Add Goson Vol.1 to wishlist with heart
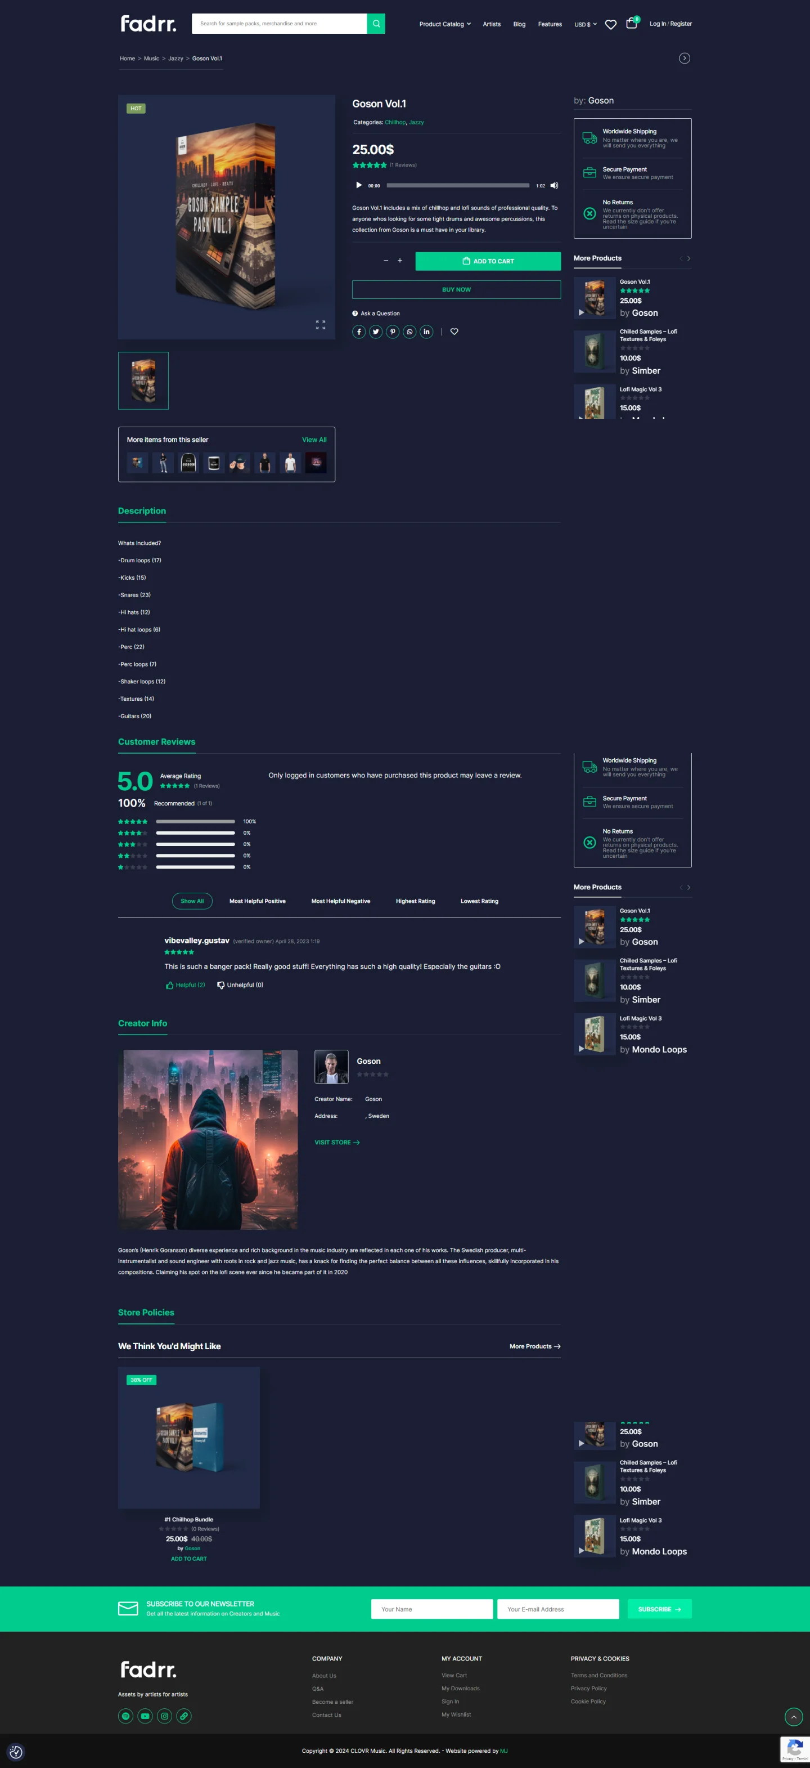This screenshot has width=810, height=1768. click(454, 332)
